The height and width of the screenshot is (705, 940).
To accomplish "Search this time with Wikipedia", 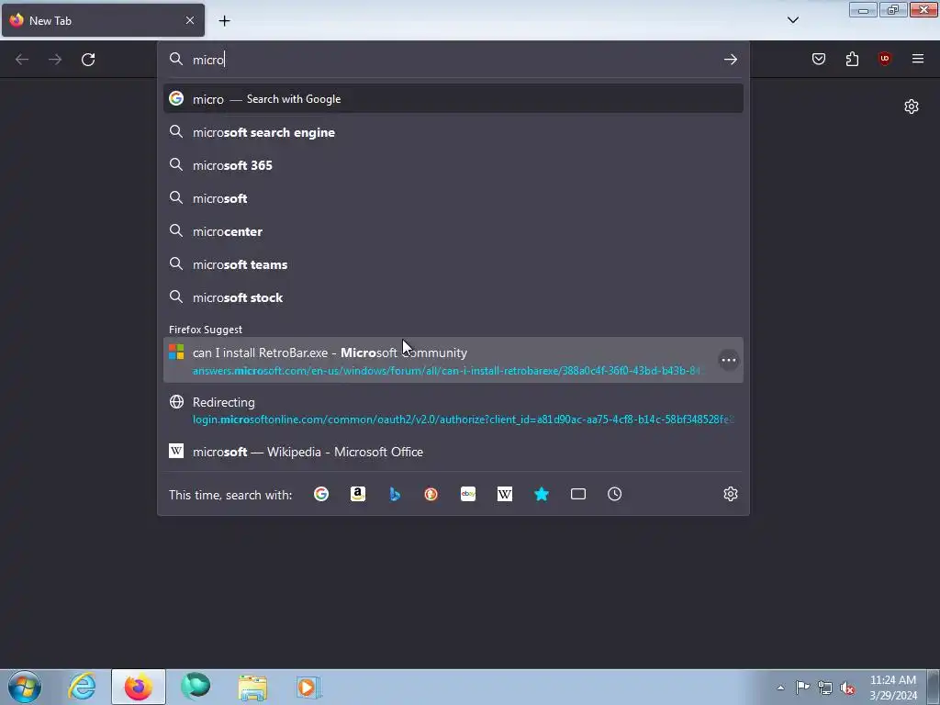I will (x=505, y=494).
